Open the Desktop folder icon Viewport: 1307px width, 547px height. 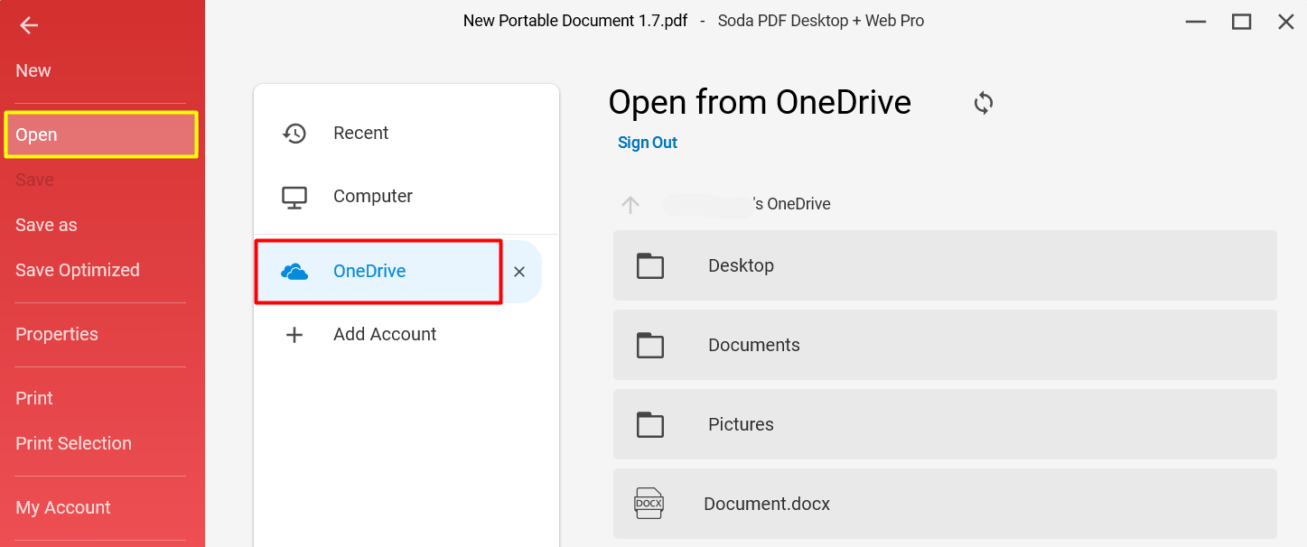point(649,264)
